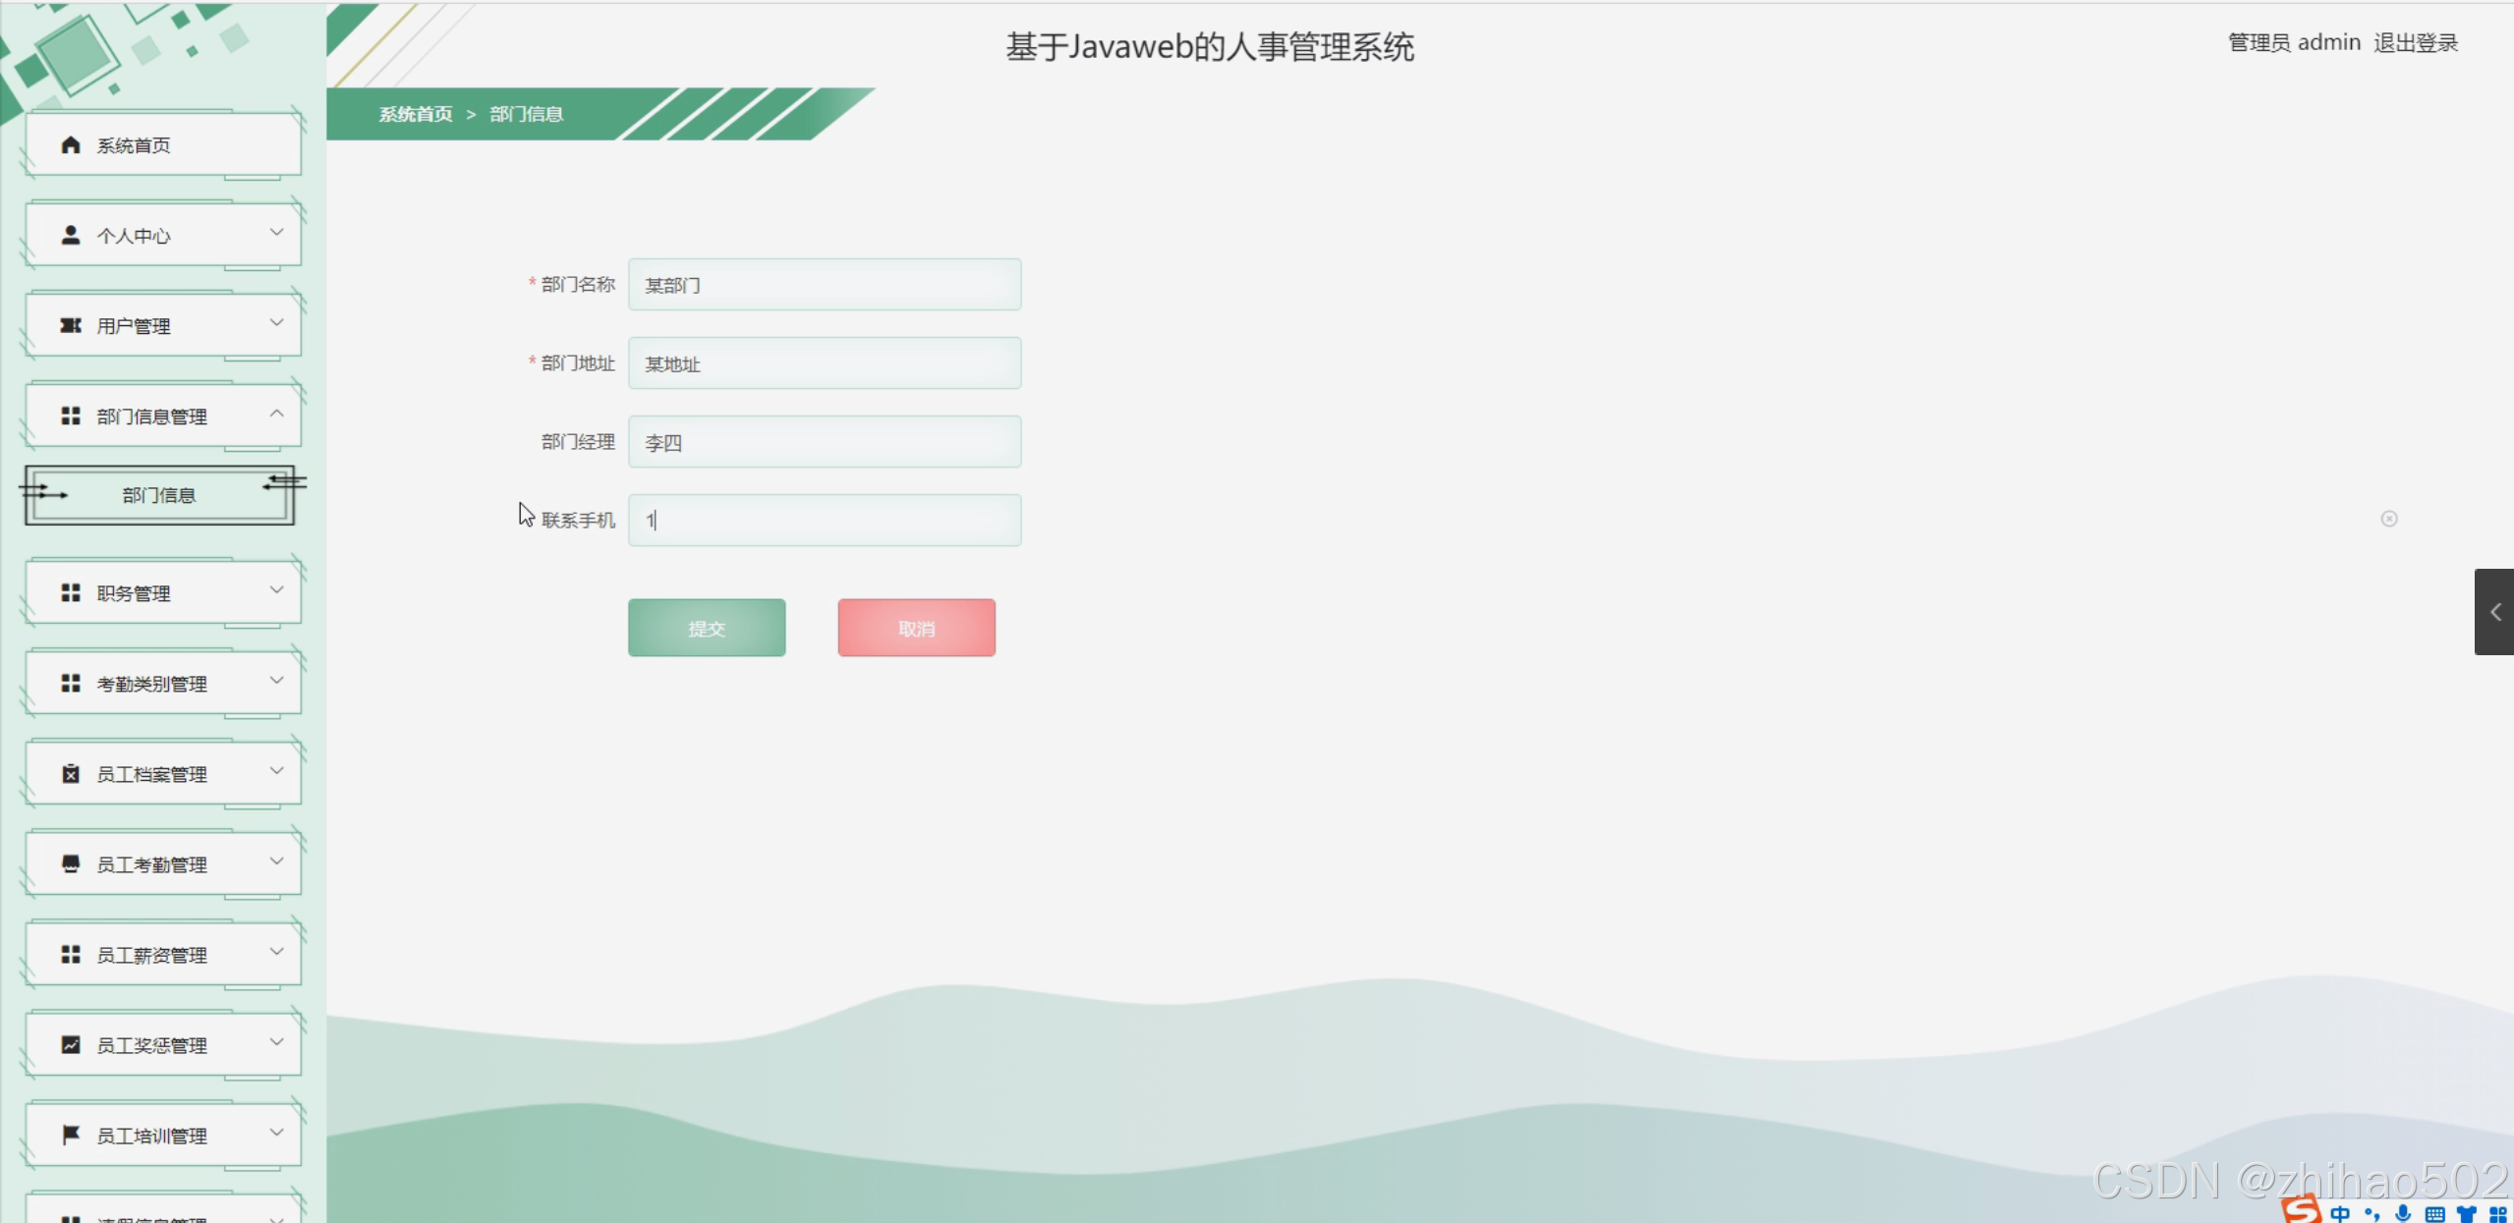Screen dimensions: 2514x1223
Task: Click the clipboard icon for 员工档案管理
Action: [x=70, y=774]
